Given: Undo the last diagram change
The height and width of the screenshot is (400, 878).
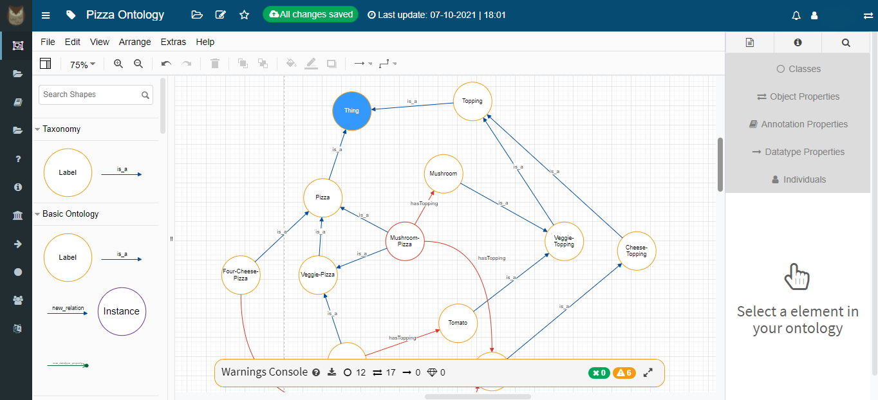Looking at the screenshot, I should click(166, 64).
